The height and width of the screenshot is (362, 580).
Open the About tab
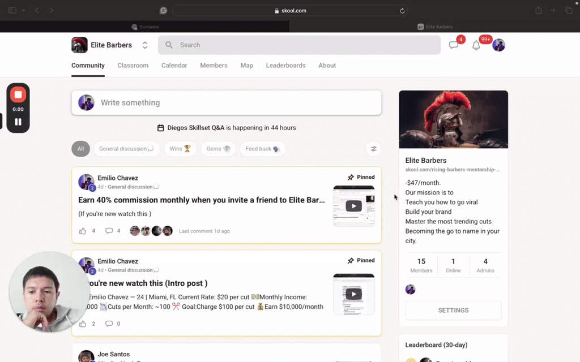pyautogui.click(x=327, y=66)
